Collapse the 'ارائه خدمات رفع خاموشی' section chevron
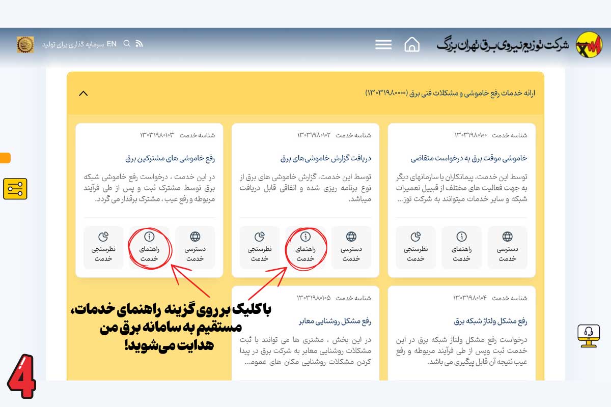The image size is (611, 407). click(x=84, y=93)
